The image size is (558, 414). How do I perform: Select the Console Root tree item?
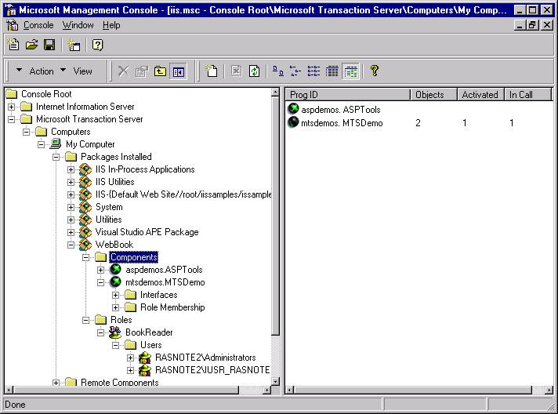(x=46, y=94)
